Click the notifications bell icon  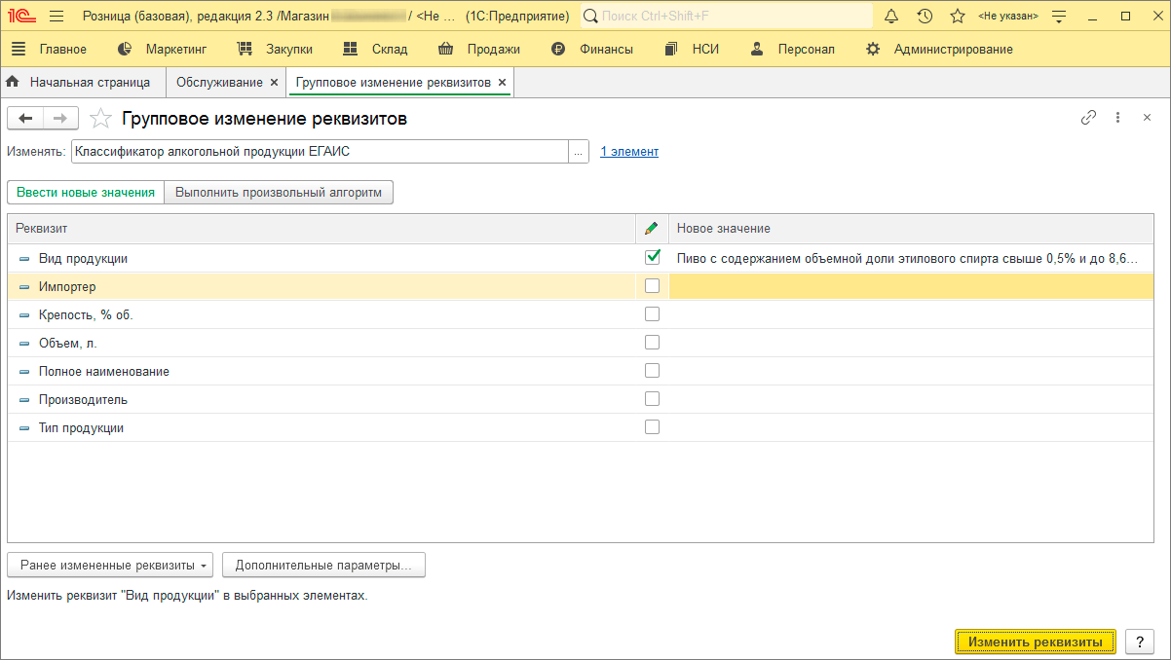point(891,17)
